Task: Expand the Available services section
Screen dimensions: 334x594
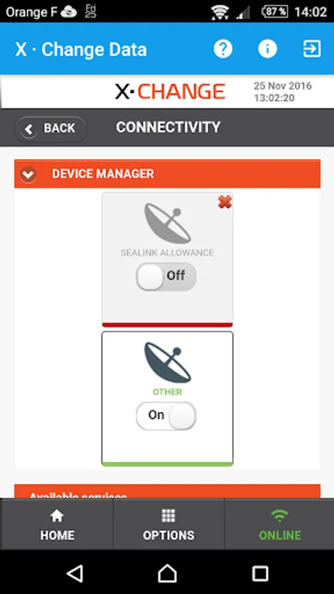Action: pos(168,491)
